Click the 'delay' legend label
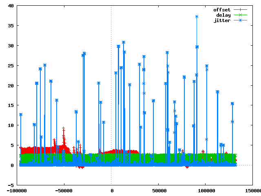Screen dimensions: 261x196 click(223, 15)
